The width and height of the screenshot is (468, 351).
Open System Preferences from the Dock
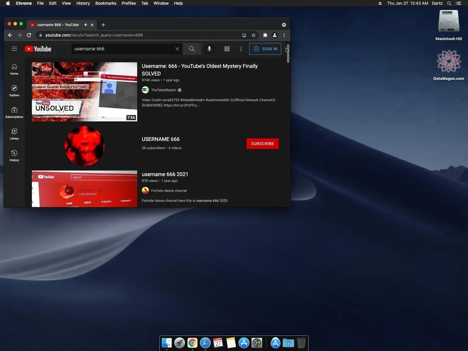tap(257, 343)
